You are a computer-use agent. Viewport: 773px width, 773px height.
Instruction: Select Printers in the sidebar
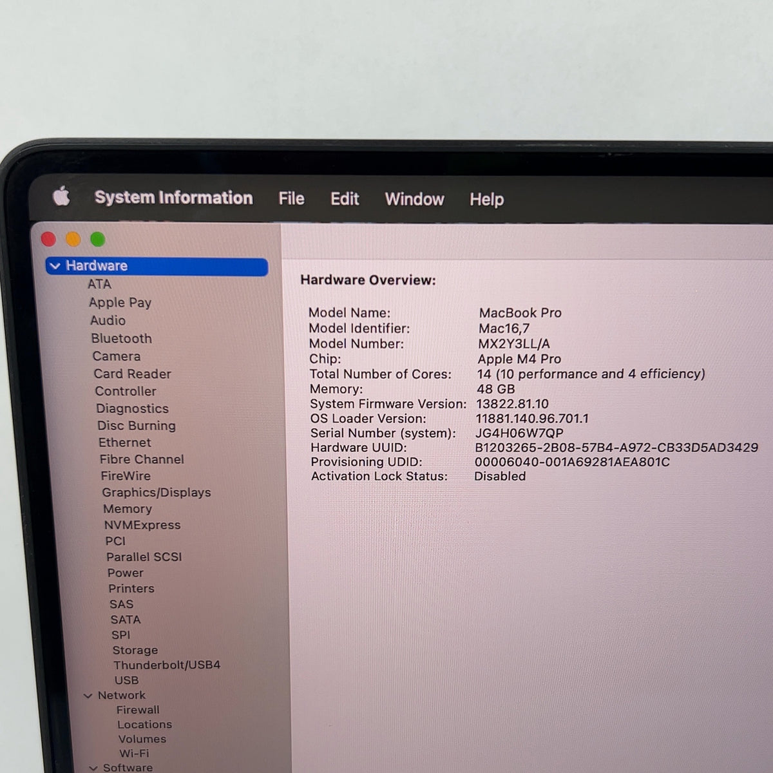point(131,588)
